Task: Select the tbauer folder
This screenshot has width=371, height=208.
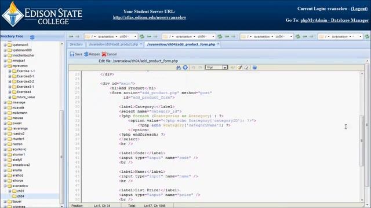Action: point(17,202)
